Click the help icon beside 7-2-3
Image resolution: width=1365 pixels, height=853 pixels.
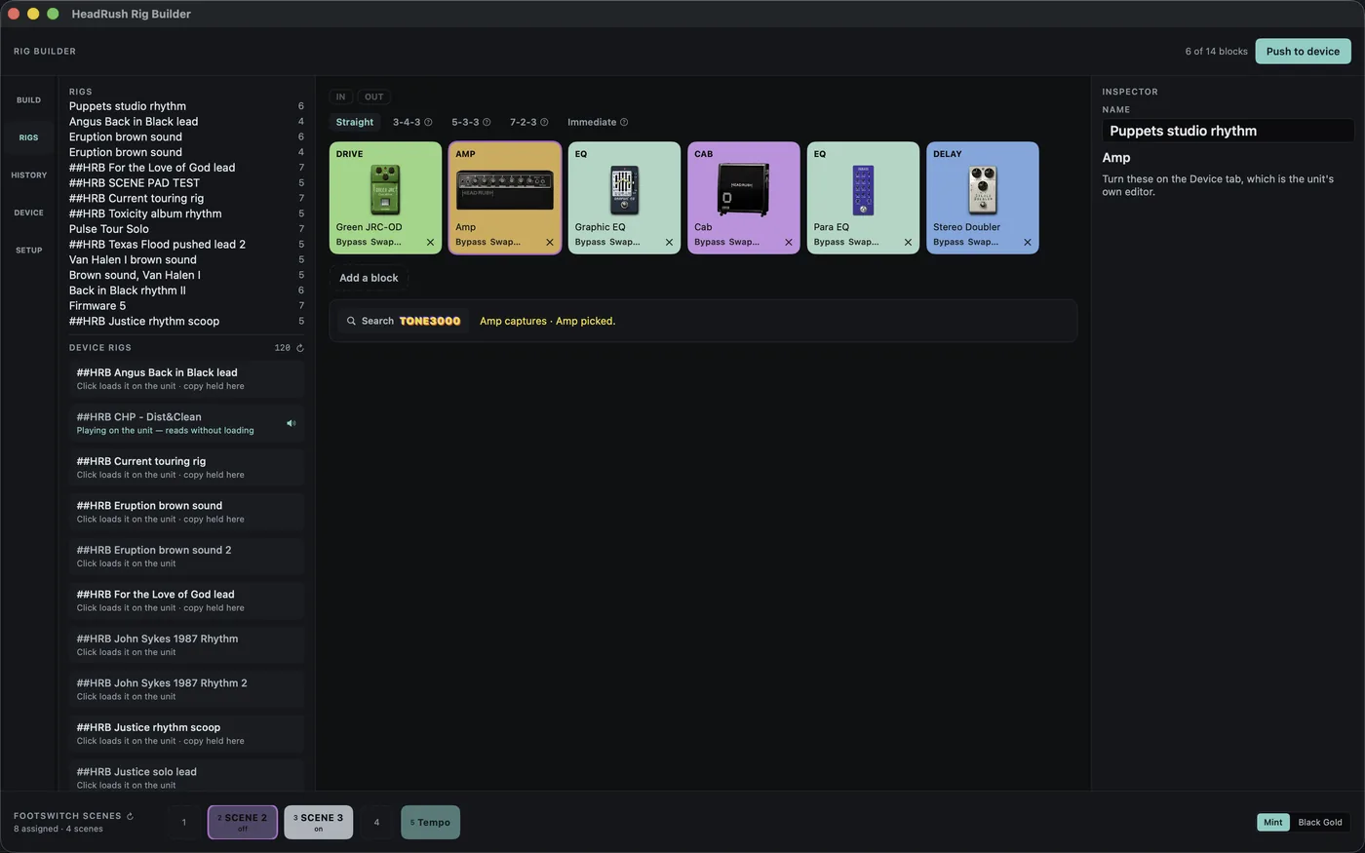pos(544,123)
